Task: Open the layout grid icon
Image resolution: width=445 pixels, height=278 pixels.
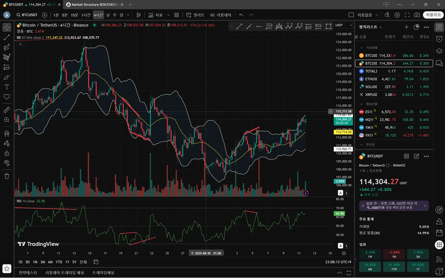Action: 176,15
